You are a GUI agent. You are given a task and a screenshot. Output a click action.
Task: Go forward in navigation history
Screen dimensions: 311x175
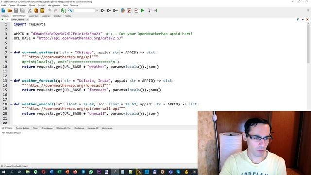[7, 19]
